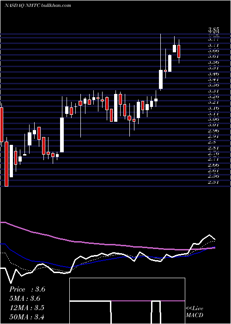The width and height of the screenshot is (231, 324).
Task: Click the 2.96 price axis label
Action: 213,131
